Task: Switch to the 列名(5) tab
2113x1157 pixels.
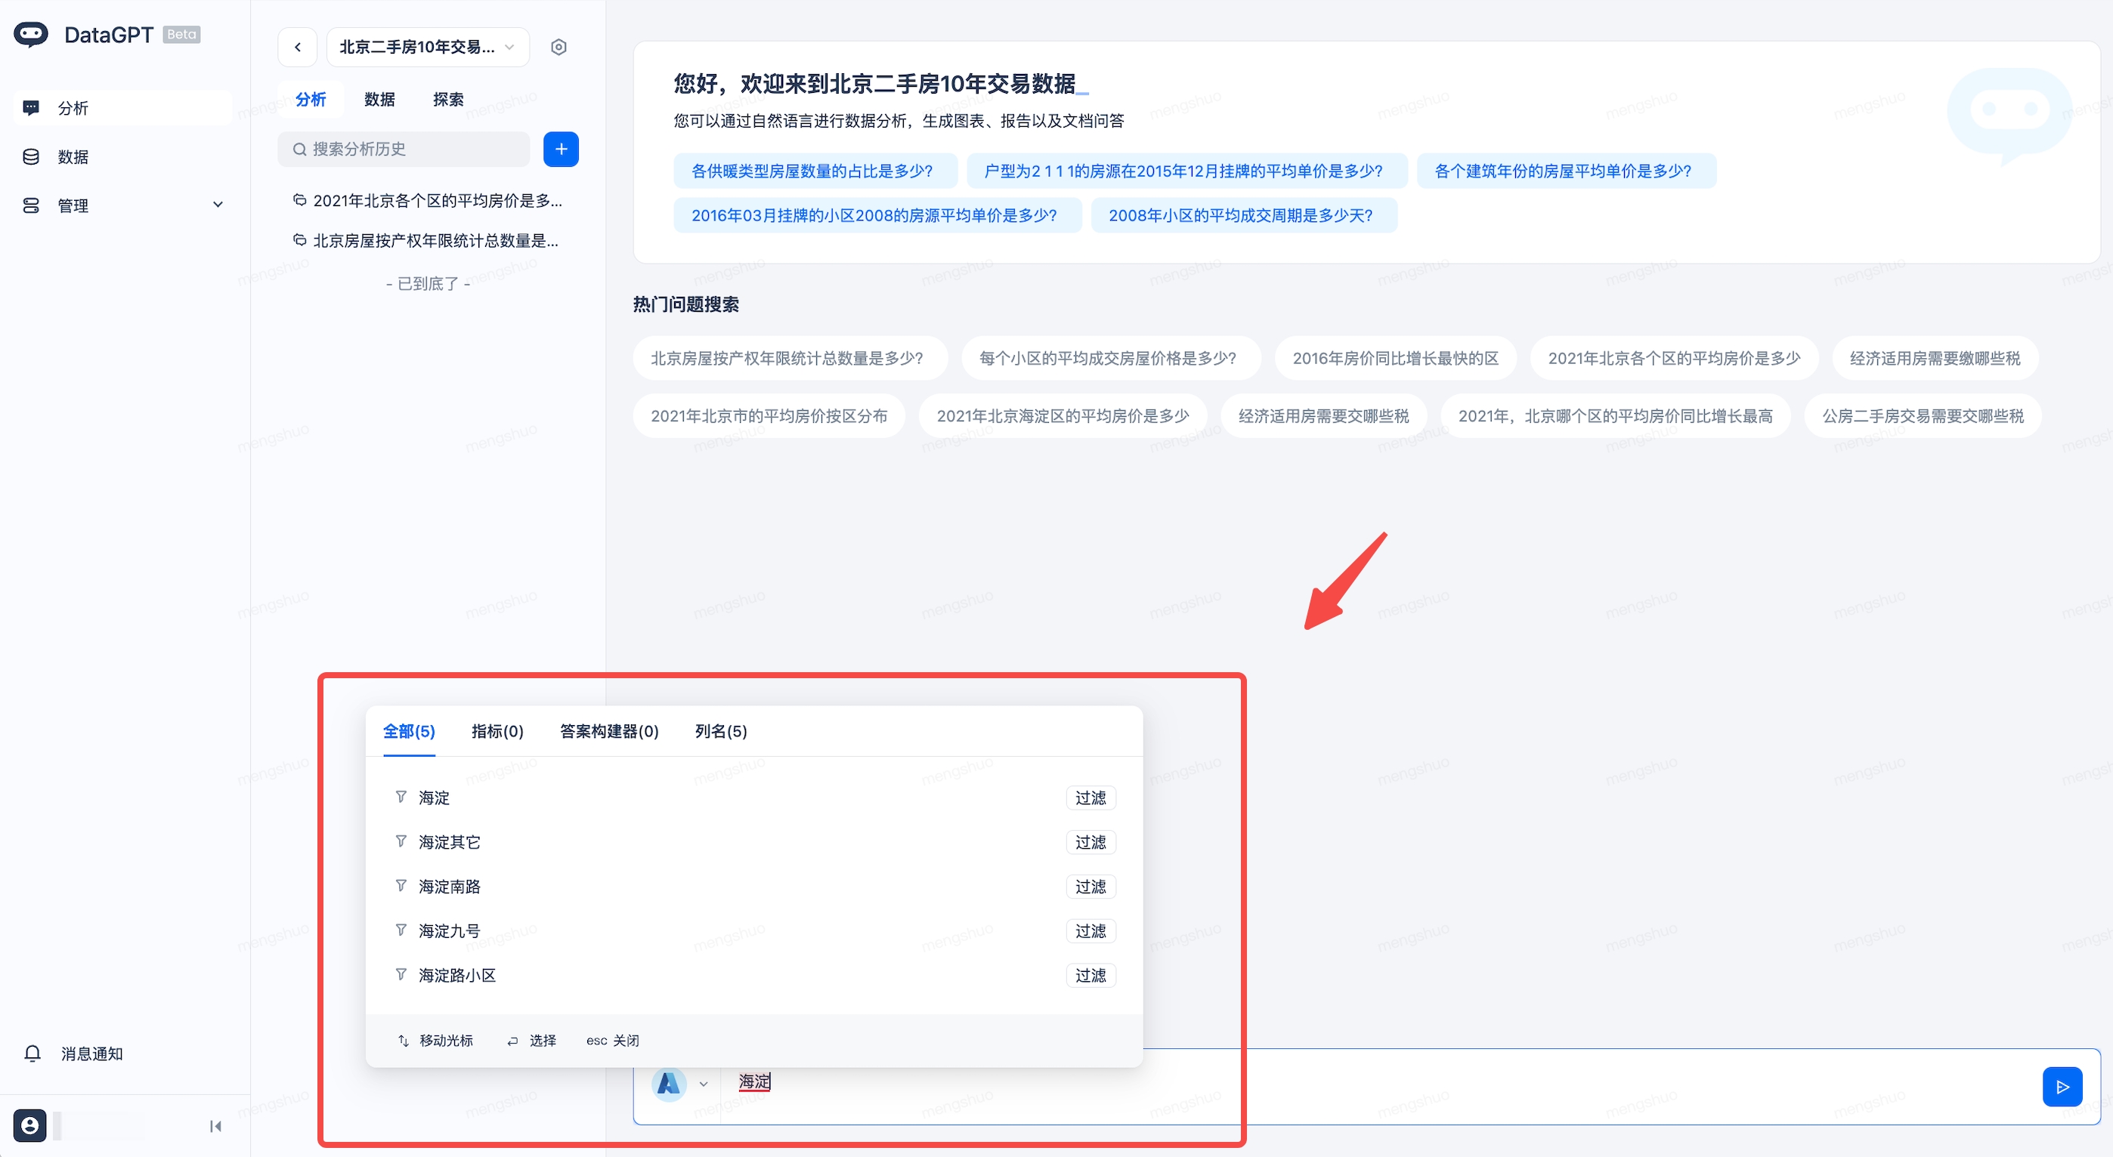Action: coord(720,730)
